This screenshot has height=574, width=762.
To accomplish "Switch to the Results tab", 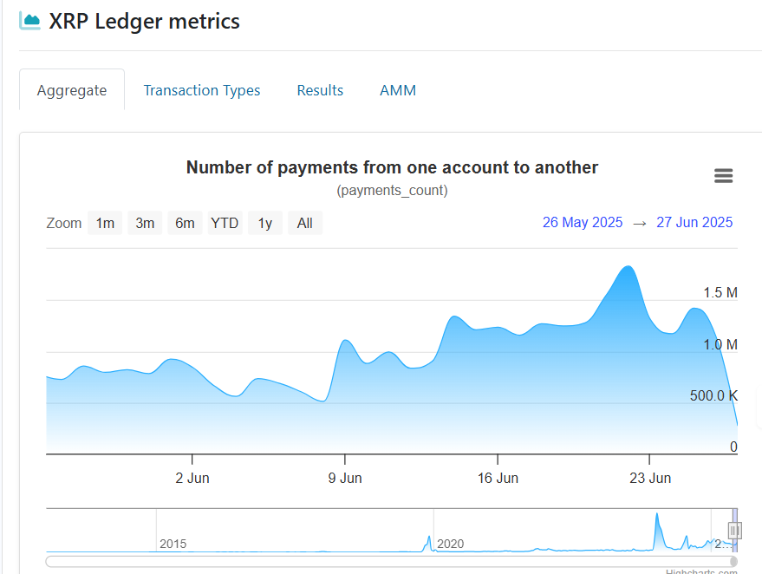I will pyautogui.click(x=320, y=90).
